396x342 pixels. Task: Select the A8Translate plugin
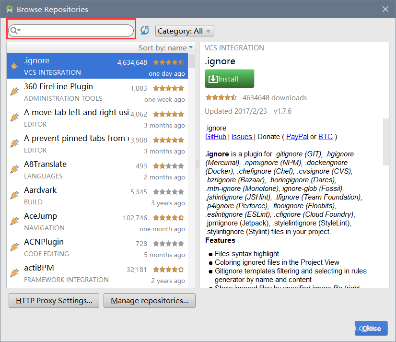pos(97,170)
